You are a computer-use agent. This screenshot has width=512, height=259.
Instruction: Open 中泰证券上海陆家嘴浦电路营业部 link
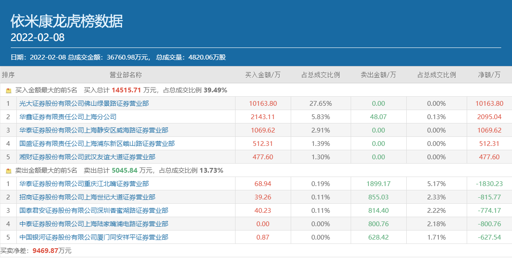coord(94,224)
